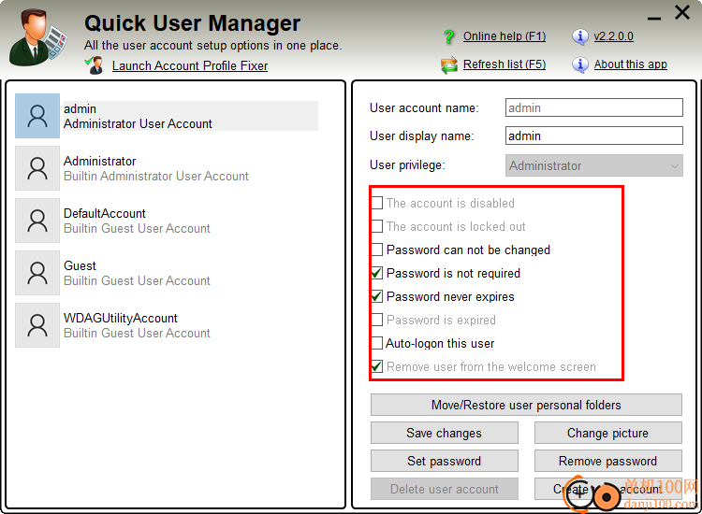Select the Guest account name in list
Image resolution: width=702 pixels, height=514 pixels.
point(80,265)
